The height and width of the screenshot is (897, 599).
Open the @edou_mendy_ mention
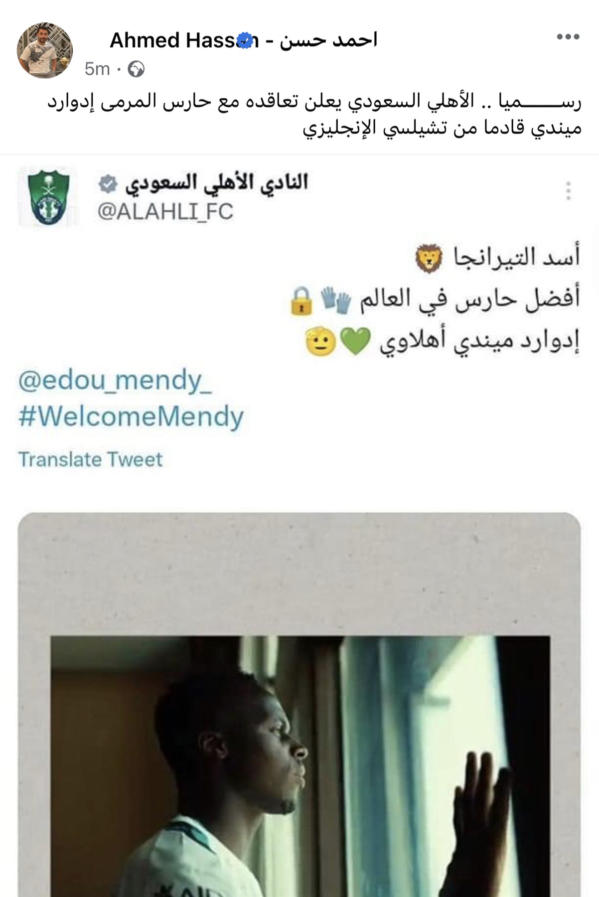coord(115,381)
